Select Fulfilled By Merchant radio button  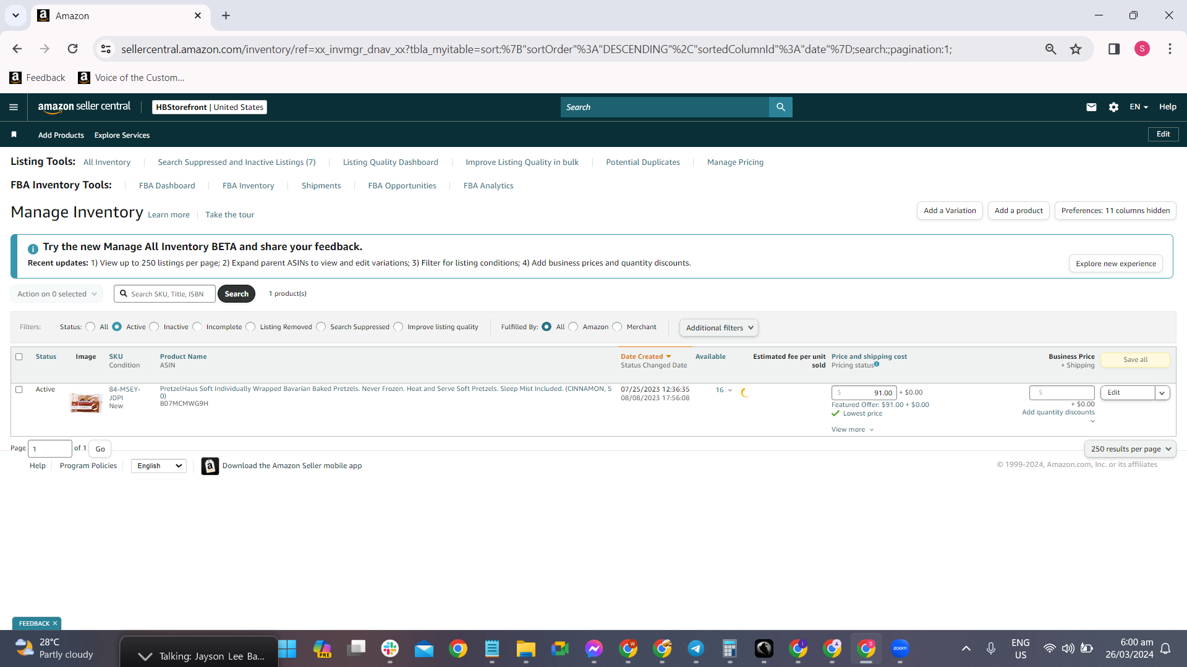tap(617, 327)
